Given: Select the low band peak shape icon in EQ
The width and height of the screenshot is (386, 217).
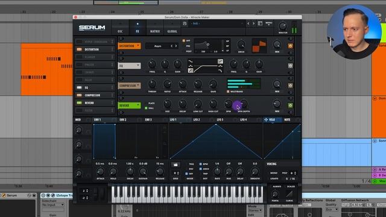Looking at the screenshot, I should 191,66.
